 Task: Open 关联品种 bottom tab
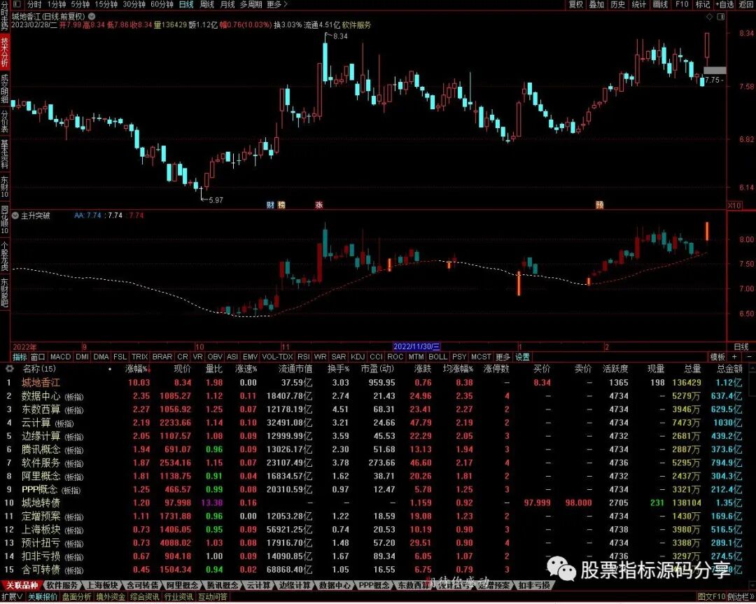[x=22, y=585]
